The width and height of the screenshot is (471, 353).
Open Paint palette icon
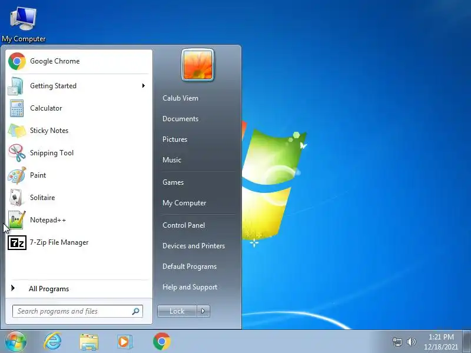(x=17, y=175)
